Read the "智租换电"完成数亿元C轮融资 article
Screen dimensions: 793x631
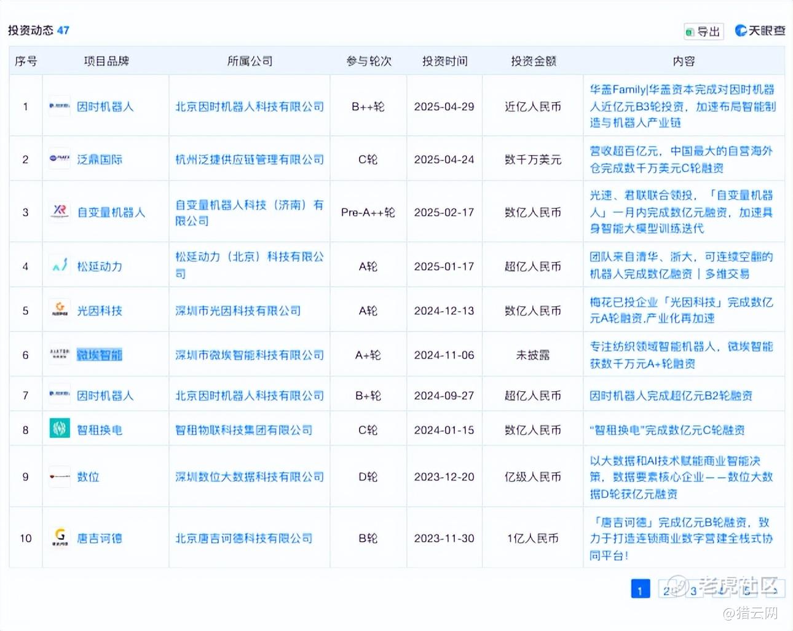click(x=667, y=430)
